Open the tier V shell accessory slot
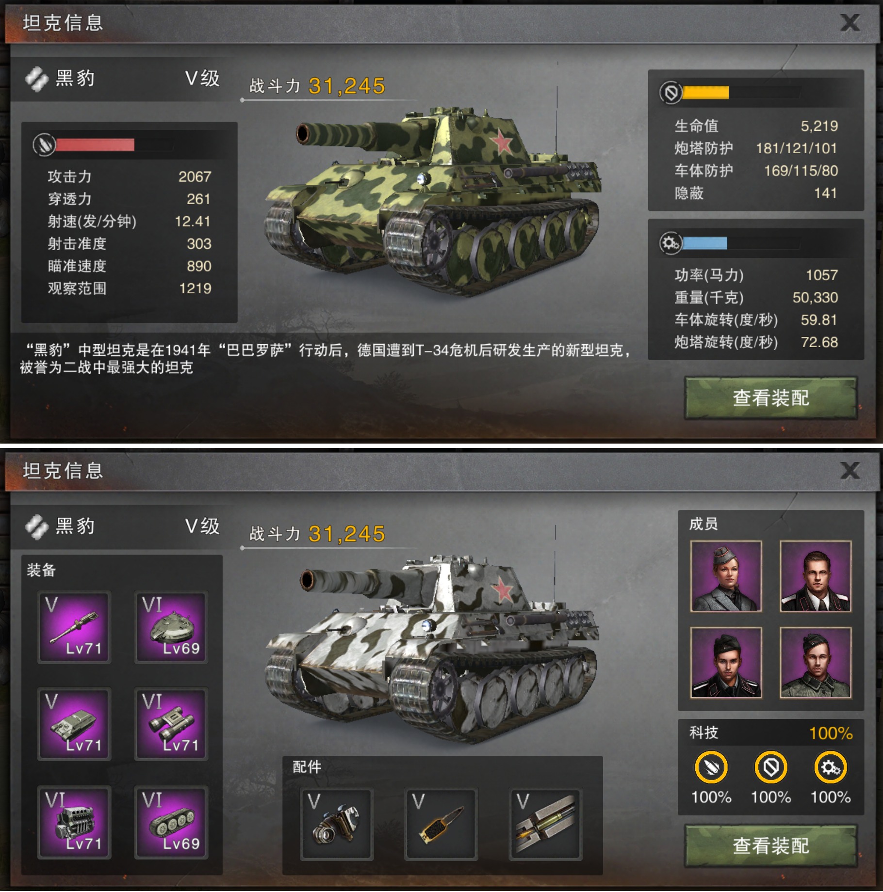The image size is (883, 892). [546, 824]
